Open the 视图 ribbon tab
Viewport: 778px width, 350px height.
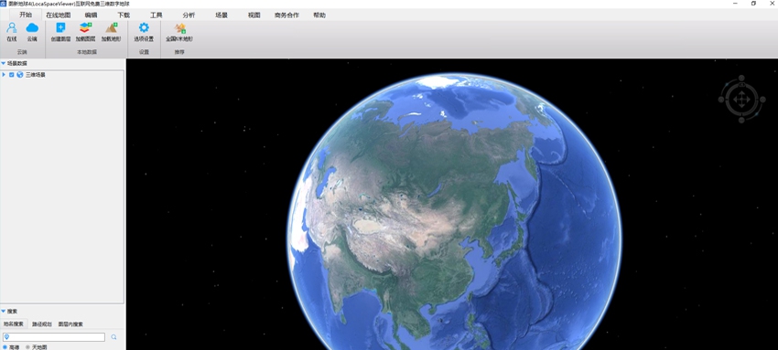(254, 15)
